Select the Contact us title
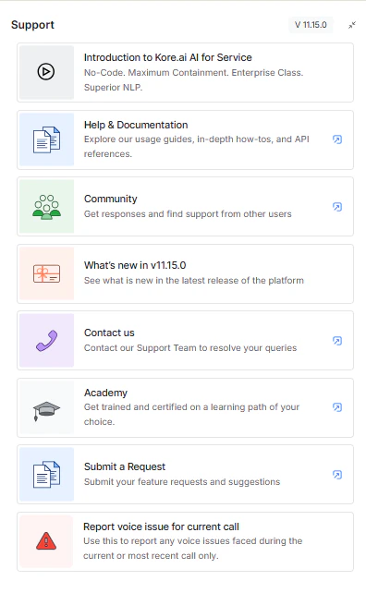The width and height of the screenshot is (366, 593). pyautogui.click(x=109, y=333)
